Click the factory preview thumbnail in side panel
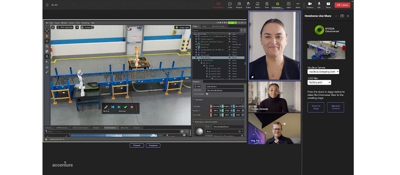 (x=326, y=50)
